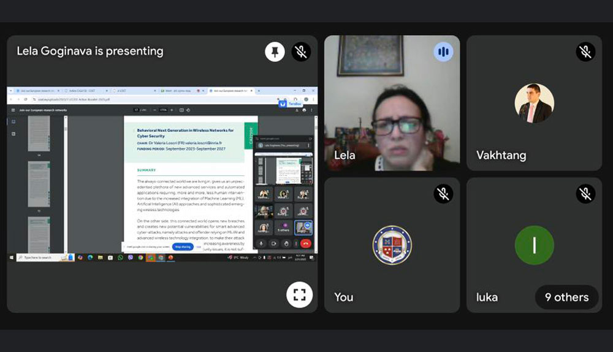Click the PDF zoom out minus control
613x352 pixels.
(154, 110)
